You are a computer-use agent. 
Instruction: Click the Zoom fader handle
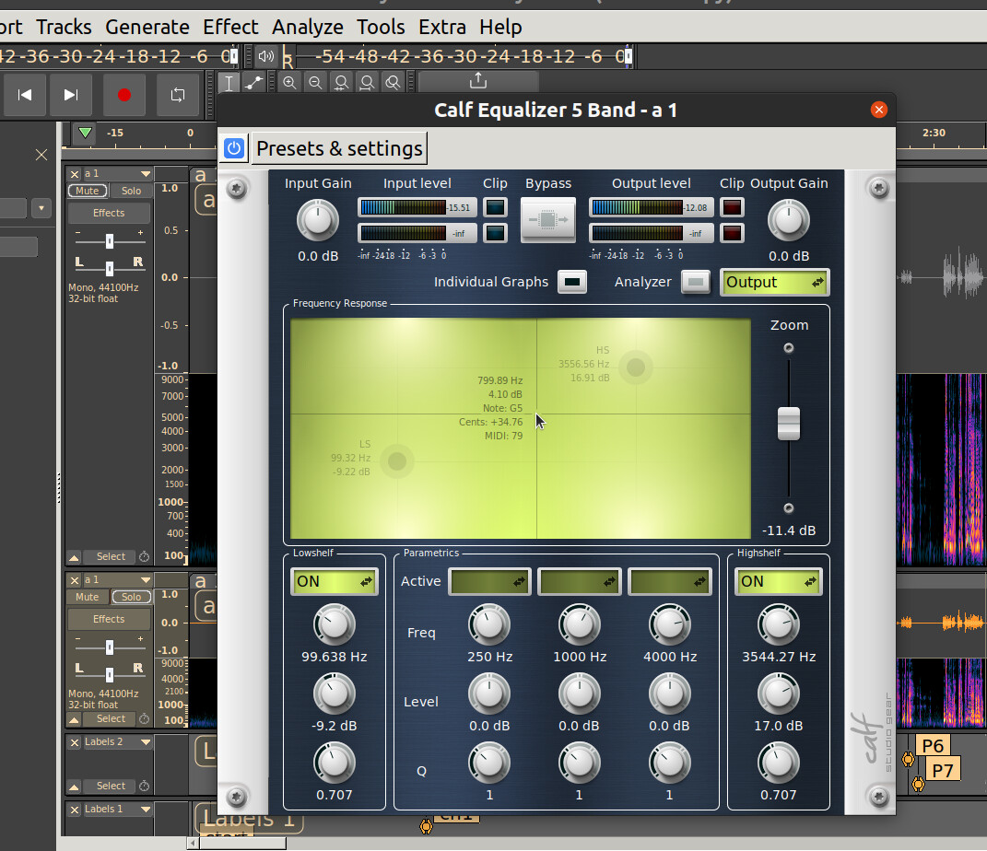click(x=789, y=424)
